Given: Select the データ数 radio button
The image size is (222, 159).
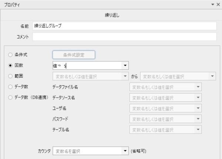Looking at the screenshot, I should (x=10, y=87).
